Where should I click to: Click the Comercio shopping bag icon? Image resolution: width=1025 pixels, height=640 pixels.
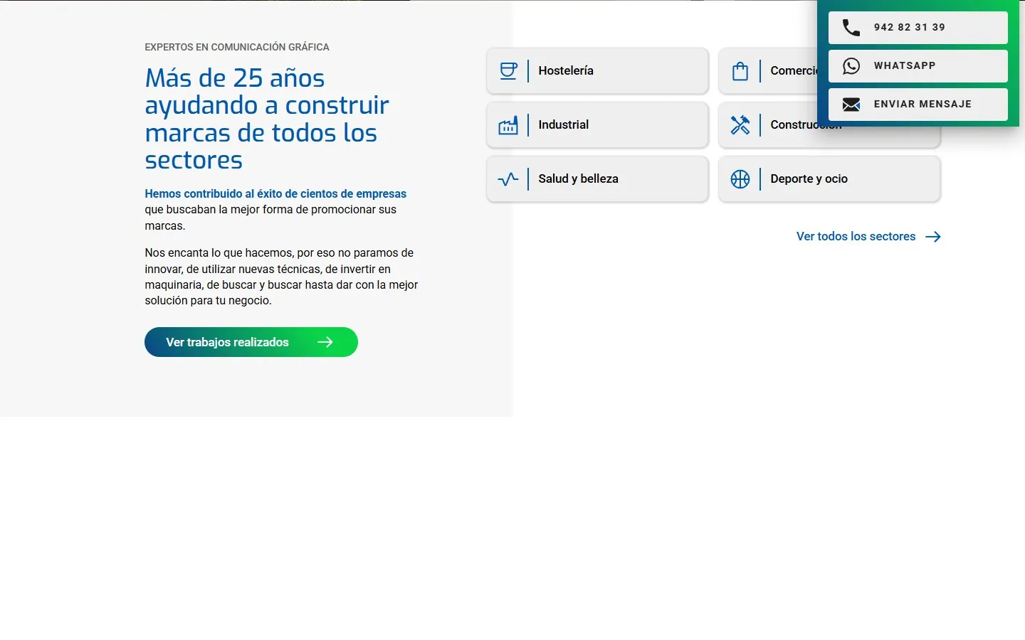740,71
